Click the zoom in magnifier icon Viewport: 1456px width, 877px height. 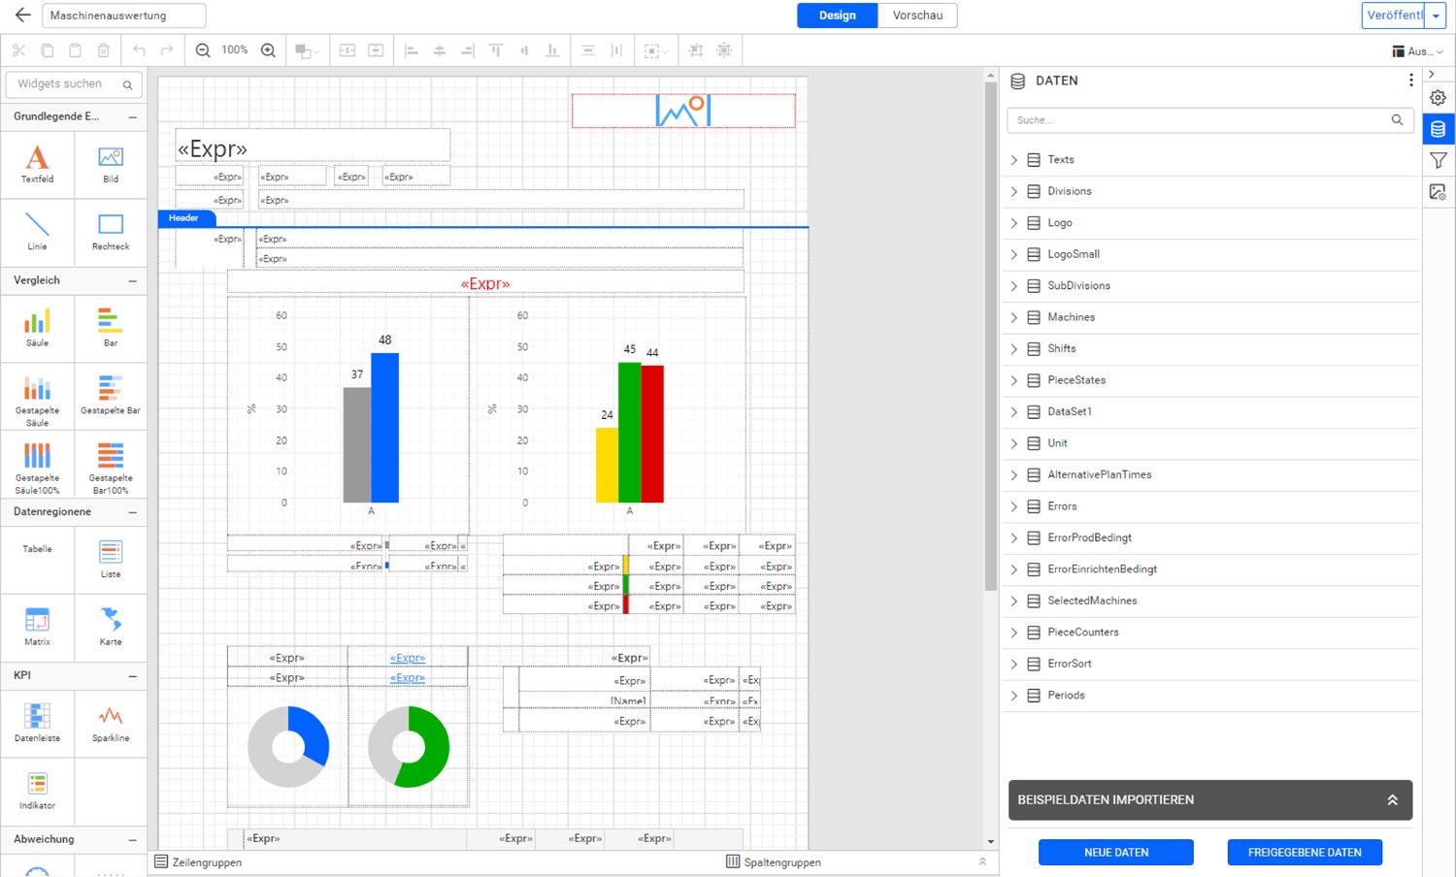click(269, 50)
